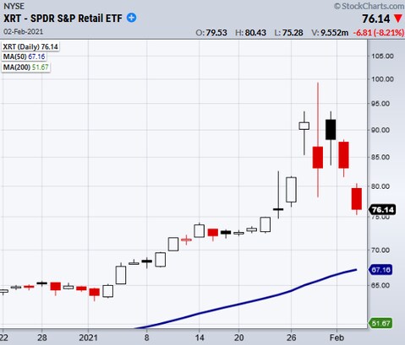This screenshot has width=405, height=345.
Task: Click the 26 date axis label
Action: (x=291, y=337)
